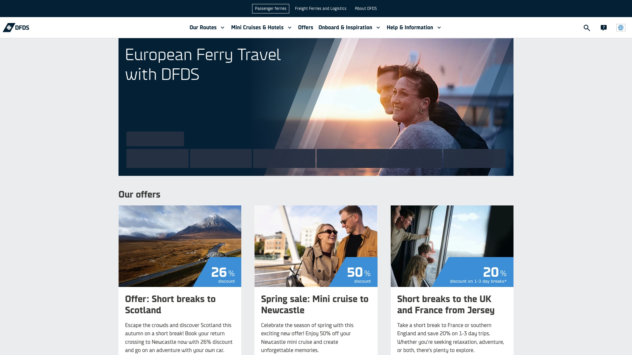The image size is (632, 355).
Task: Open 'Spring sale: Mini cruise to Newcastle'
Action: click(x=314, y=304)
